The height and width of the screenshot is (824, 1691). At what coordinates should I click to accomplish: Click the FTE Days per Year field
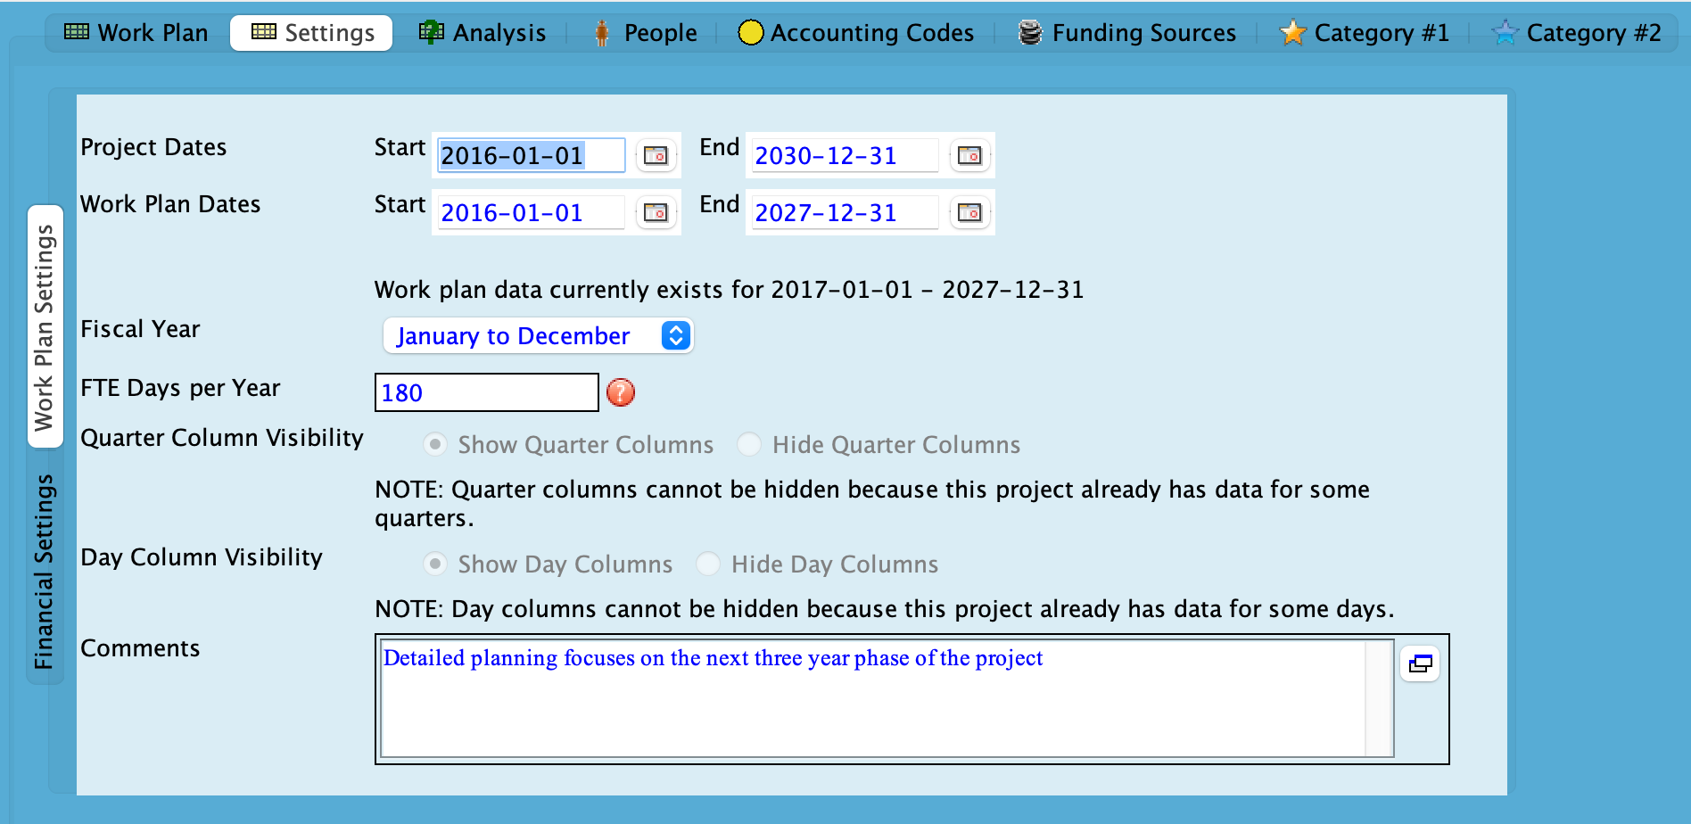tap(486, 392)
